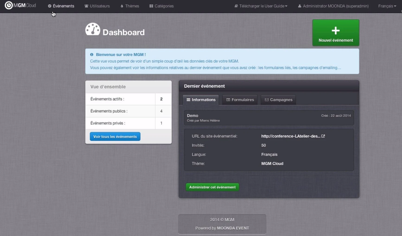402x236 pixels.
Task: Select the Informations tab
Action: coord(201,100)
